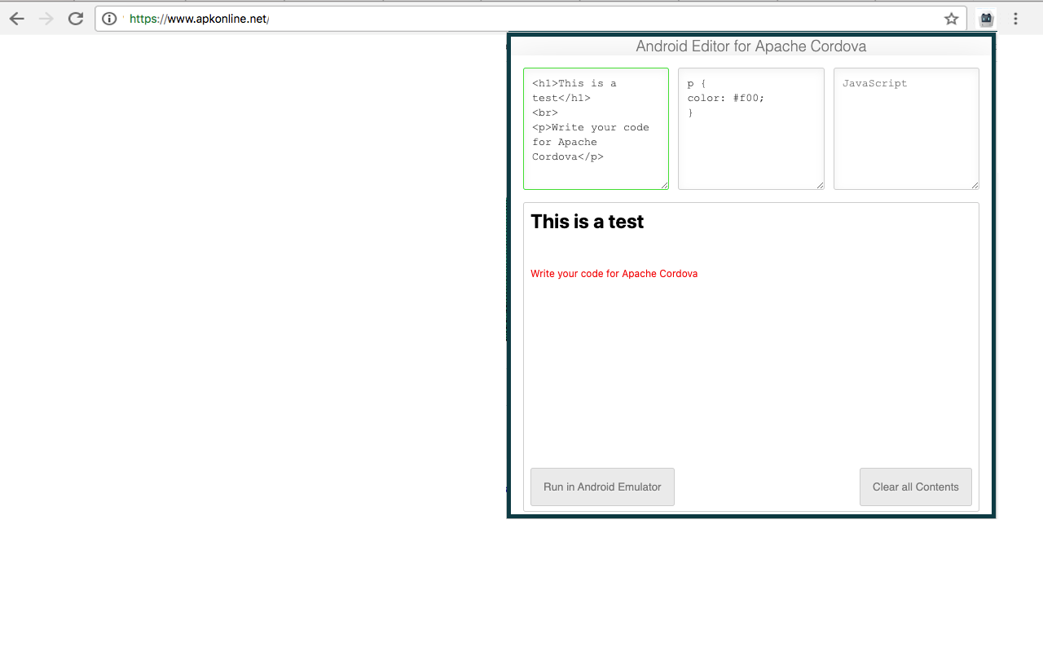Grab the JavaScript text area resize handle

[975, 185]
